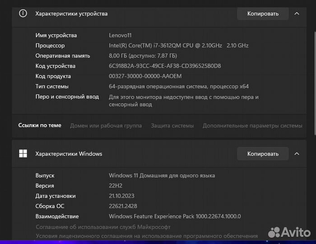Select the pen and touch input description

[184, 101]
